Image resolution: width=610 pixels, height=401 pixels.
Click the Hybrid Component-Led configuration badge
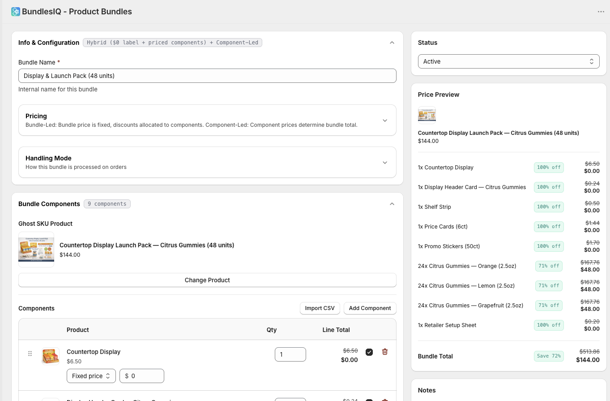pyautogui.click(x=172, y=43)
